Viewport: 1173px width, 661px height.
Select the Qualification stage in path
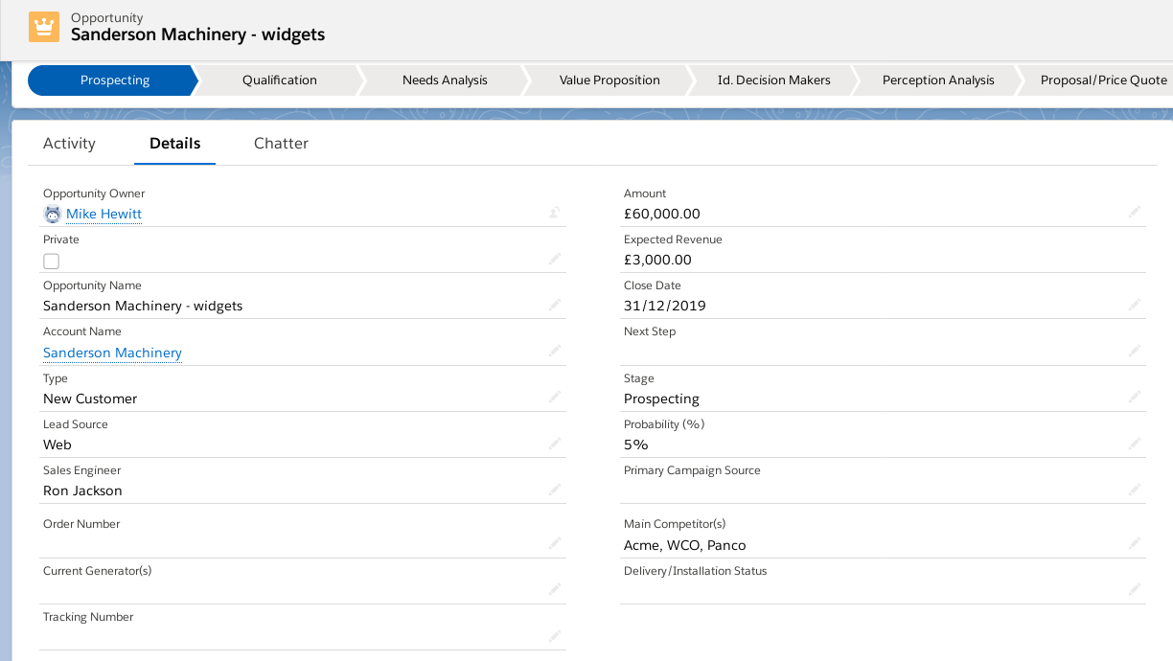tap(279, 80)
